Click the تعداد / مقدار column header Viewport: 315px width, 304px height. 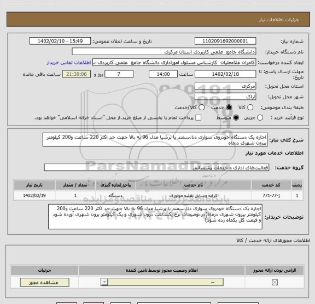(x=75, y=185)
